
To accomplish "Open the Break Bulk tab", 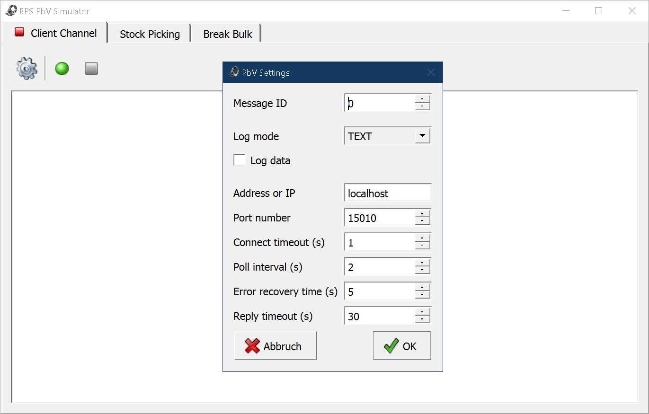I will click(227, 34).
